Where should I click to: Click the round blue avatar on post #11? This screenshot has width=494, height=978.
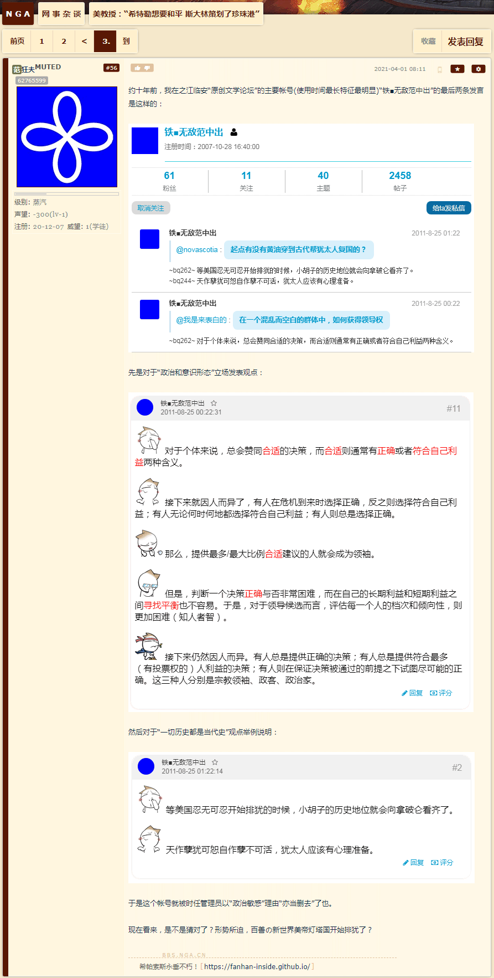click(145, 407)
